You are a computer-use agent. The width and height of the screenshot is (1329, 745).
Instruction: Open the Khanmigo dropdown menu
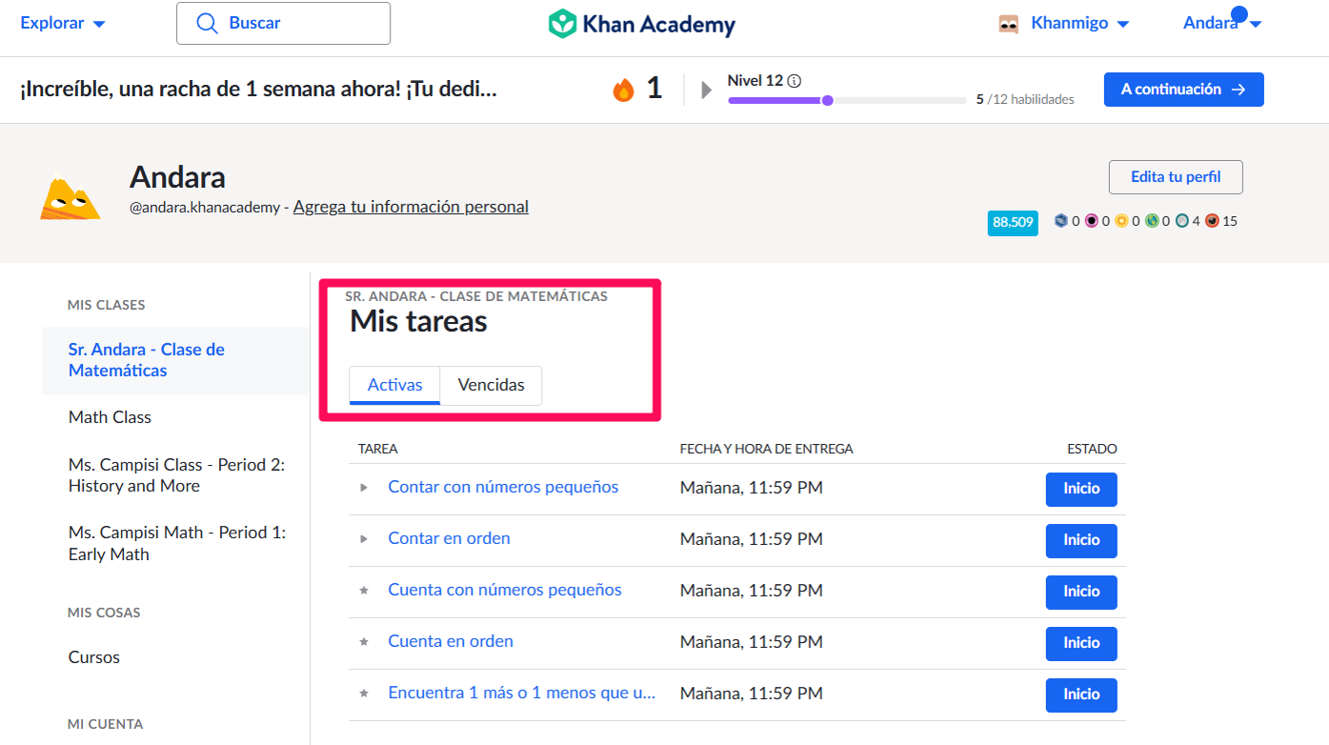1079,24
